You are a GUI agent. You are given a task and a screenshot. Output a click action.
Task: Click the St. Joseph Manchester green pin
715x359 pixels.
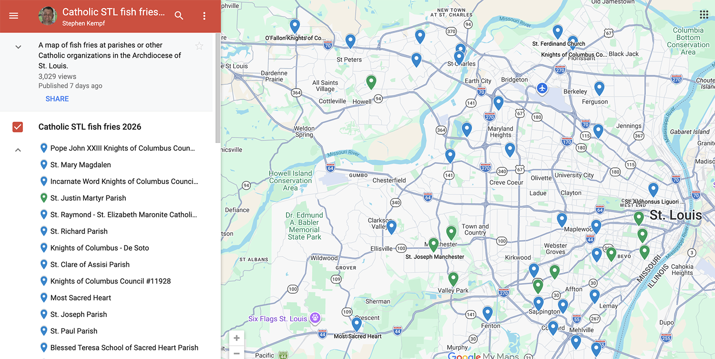tap(433, 245)
